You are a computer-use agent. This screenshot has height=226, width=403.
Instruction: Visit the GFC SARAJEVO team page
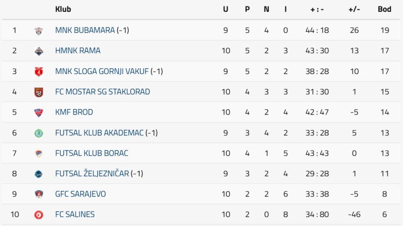(81, 194)
